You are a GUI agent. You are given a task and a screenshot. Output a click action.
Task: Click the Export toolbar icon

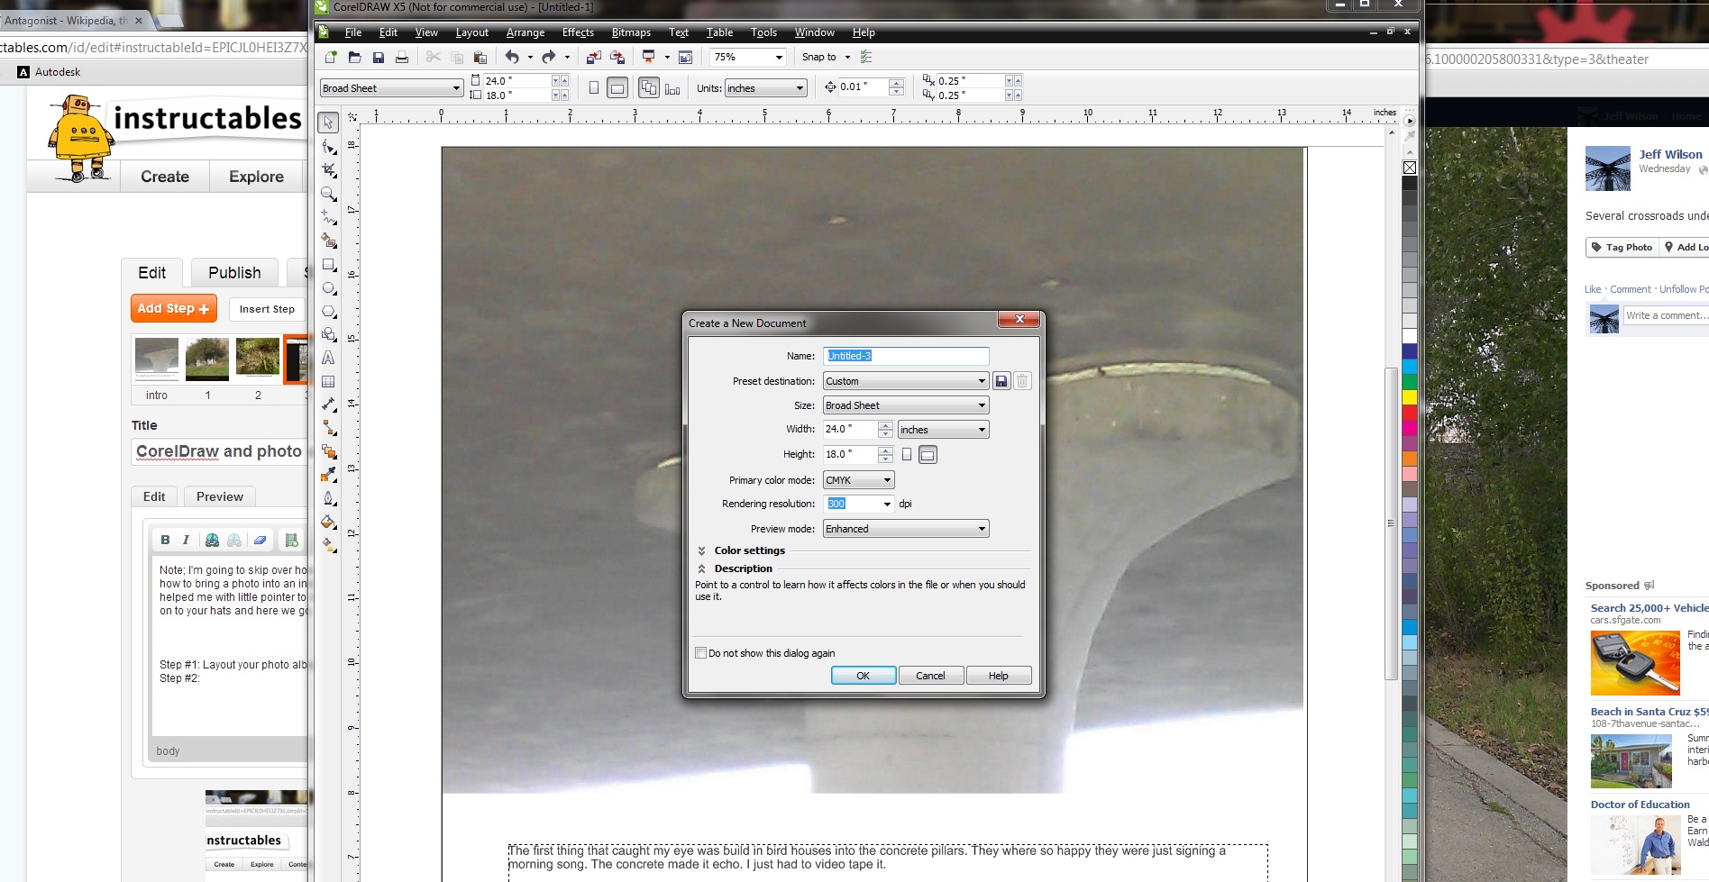[x=617, y=57]
